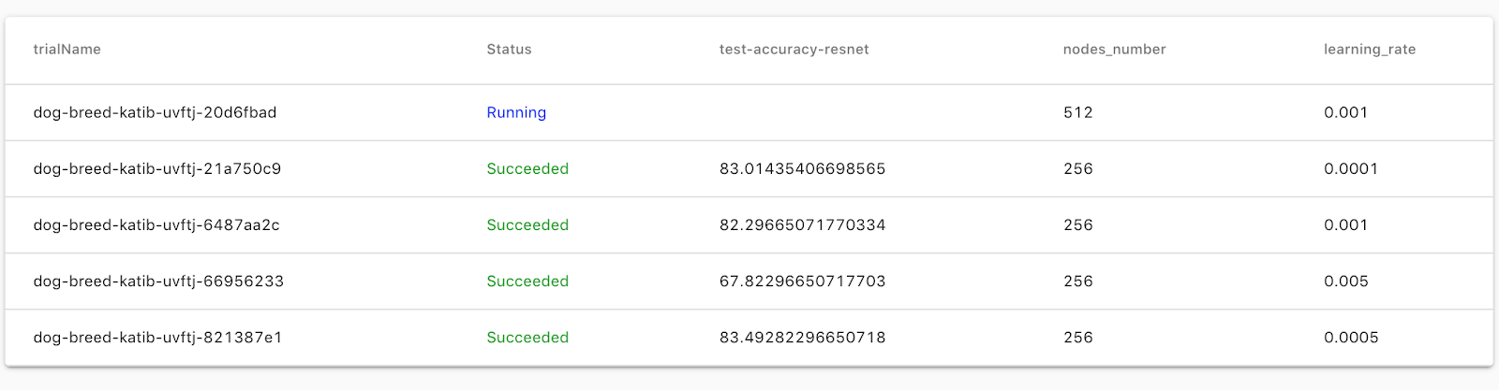Image resolution: width=1499 pixels, height=390 pixels.
Task: Click the blue Running status
Action: tap(515, 112)
